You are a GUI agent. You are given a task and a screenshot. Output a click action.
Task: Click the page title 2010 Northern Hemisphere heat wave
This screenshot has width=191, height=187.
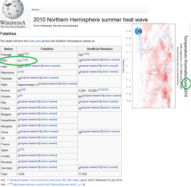click(x=91, y=20)
